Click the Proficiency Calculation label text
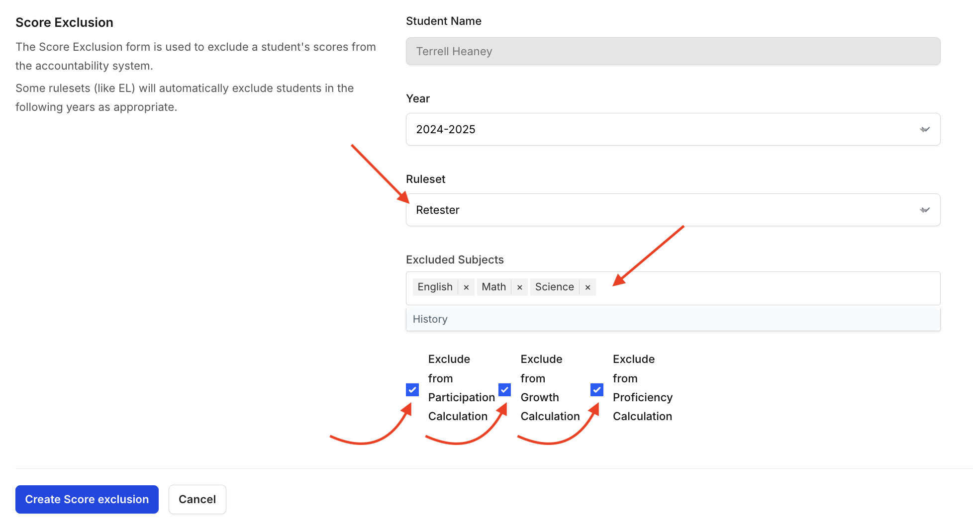 pyautogui.click(x=642, y=397)
